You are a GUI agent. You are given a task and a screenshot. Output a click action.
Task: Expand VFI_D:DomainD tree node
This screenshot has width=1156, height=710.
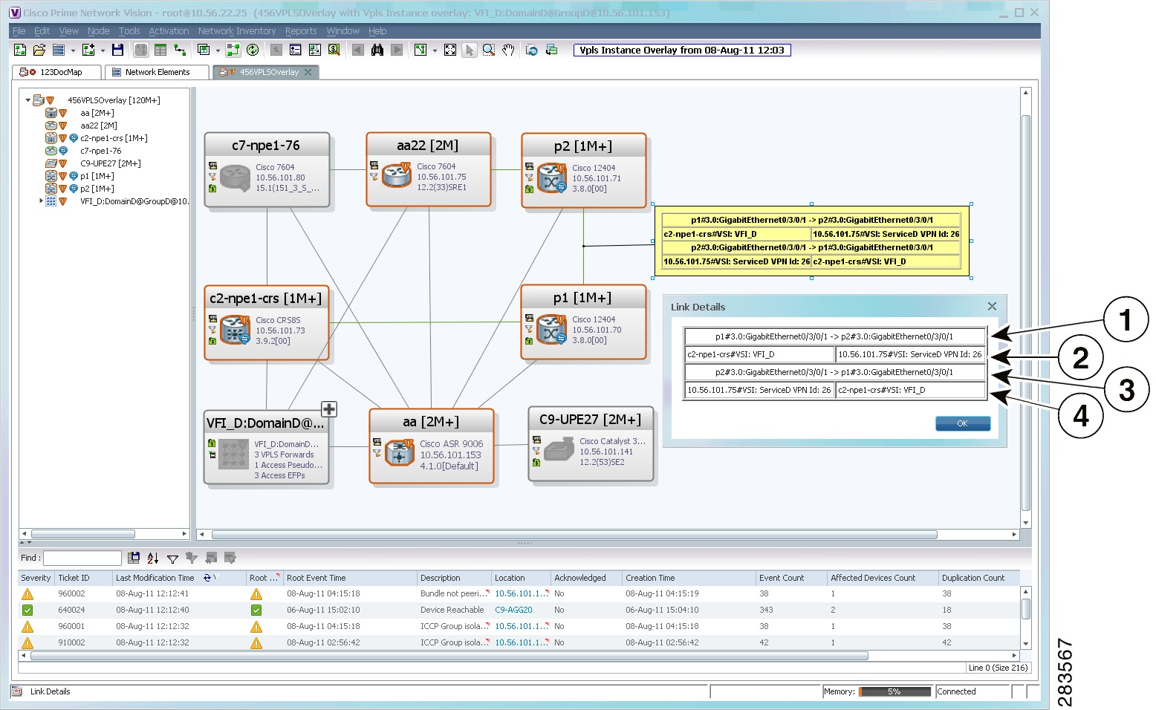click(x=41, y=201)
